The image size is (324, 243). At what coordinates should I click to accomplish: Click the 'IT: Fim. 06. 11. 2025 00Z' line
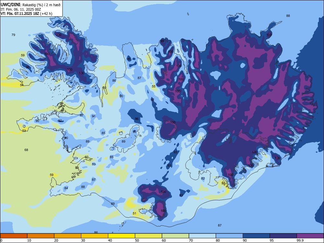point(21,9)
